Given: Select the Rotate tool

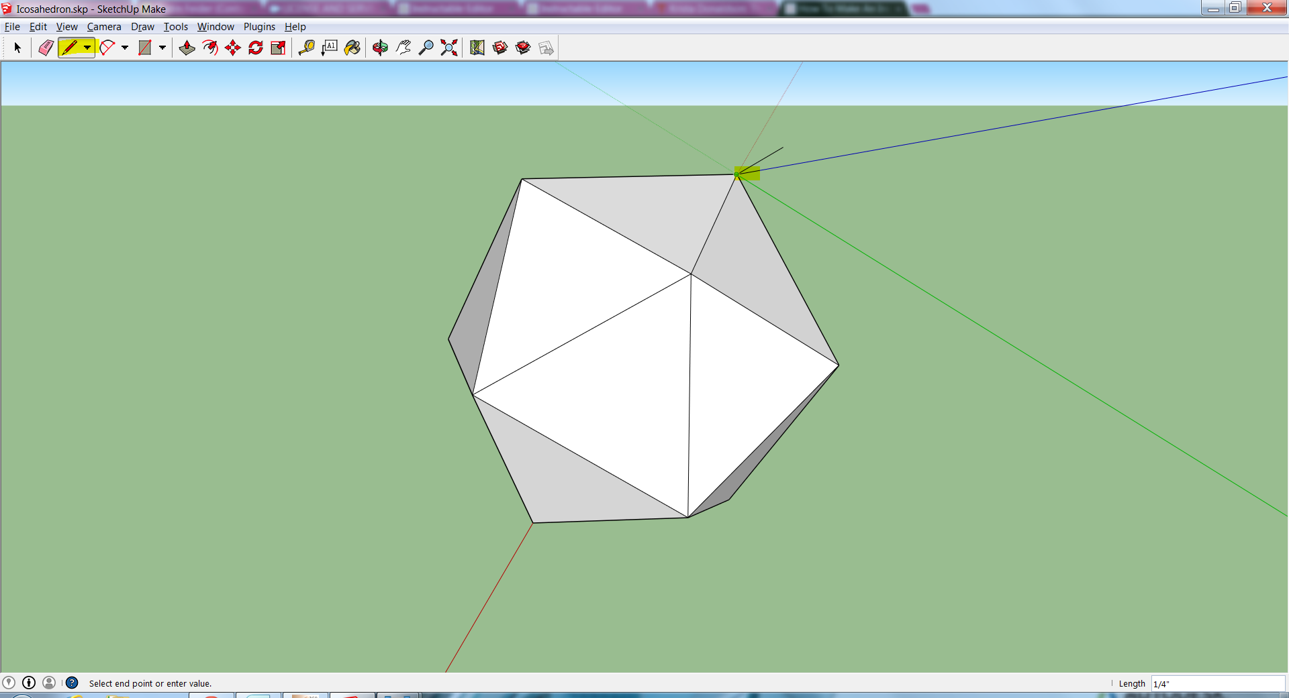Looking at the screenshot, I should click(x=256, y=48).
